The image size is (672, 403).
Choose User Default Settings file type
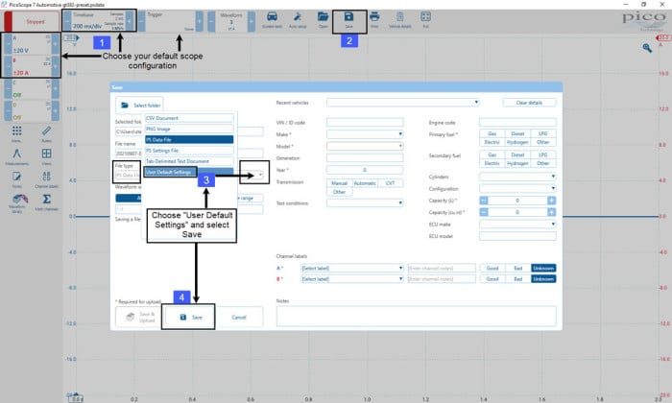(x=189, y=172)
